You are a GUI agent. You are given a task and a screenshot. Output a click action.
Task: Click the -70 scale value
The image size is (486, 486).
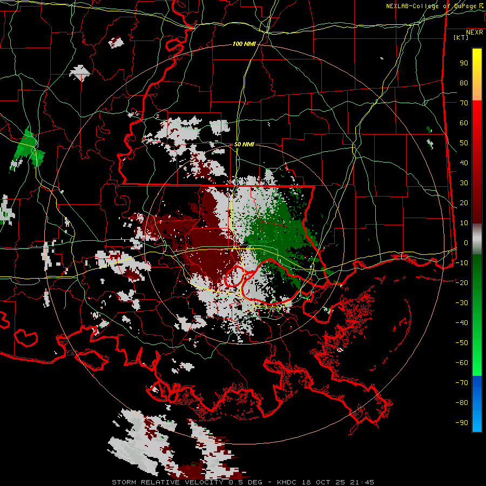[x=462, y=382]
